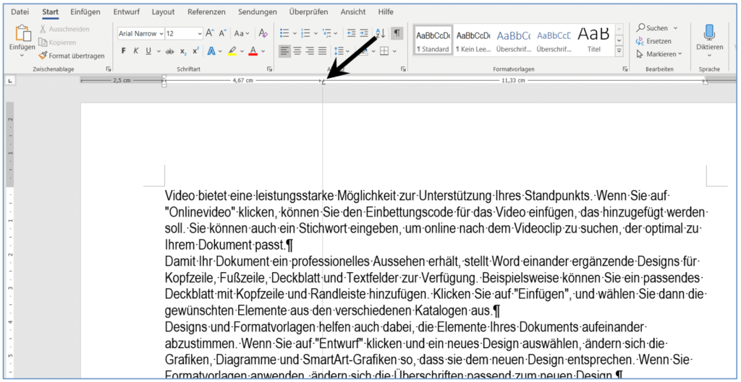Viewport: 741px width, 382px height.
Task: Apply Kein Leerraum style
Action: (473, 40)
